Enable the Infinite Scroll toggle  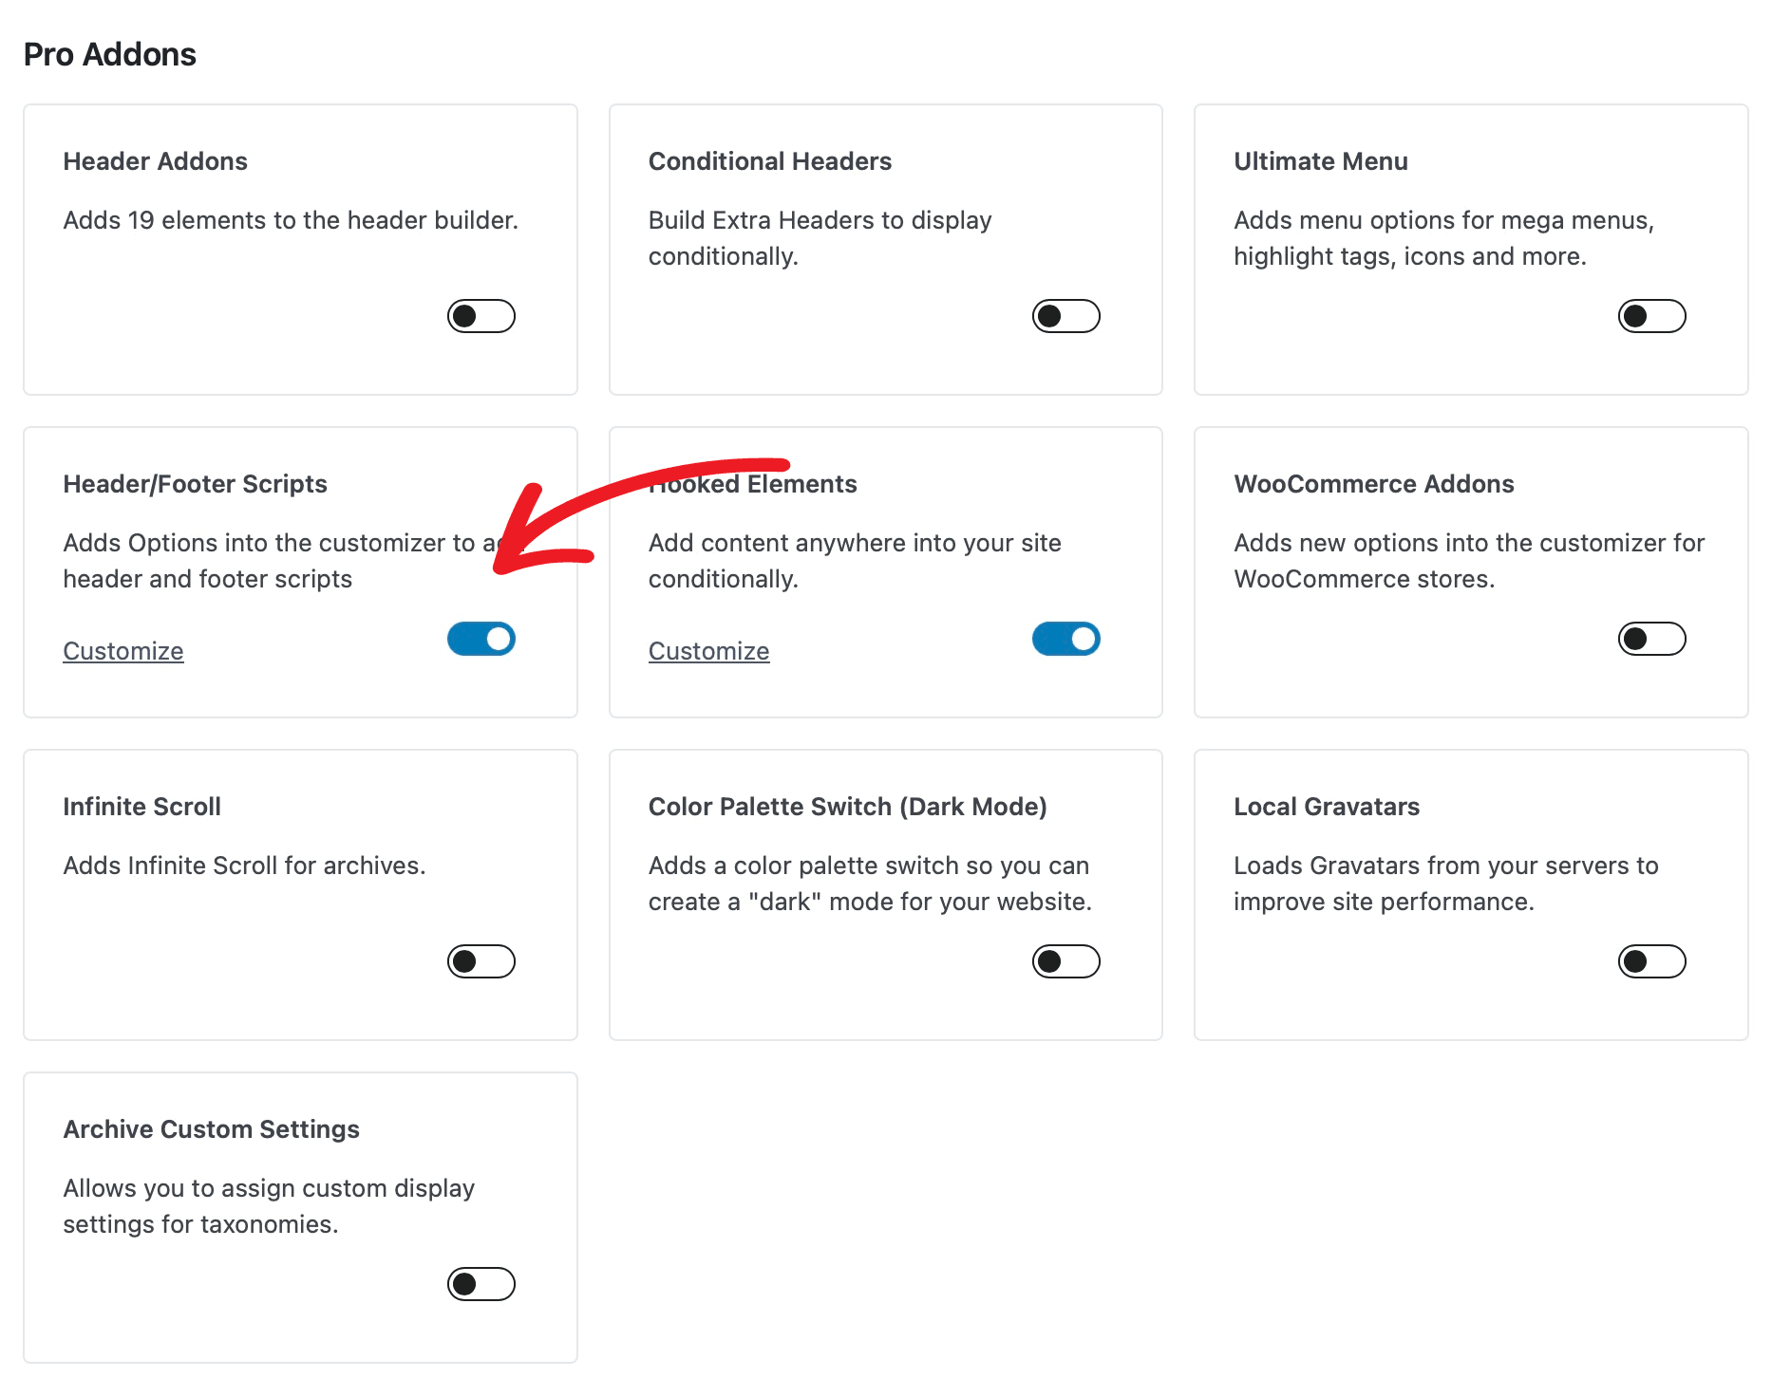pyautogui.click(x=481, y=961)
